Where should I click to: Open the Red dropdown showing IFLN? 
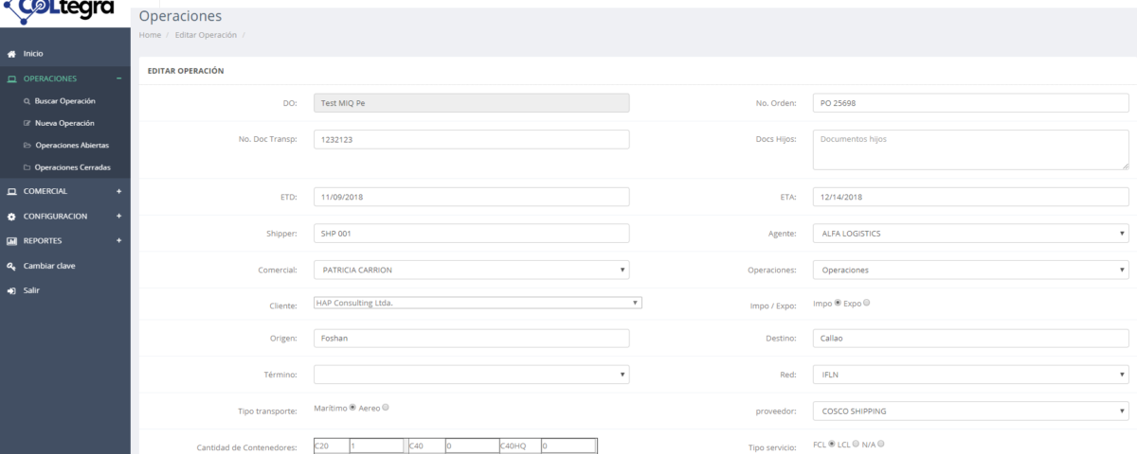[x=971, y=375]
